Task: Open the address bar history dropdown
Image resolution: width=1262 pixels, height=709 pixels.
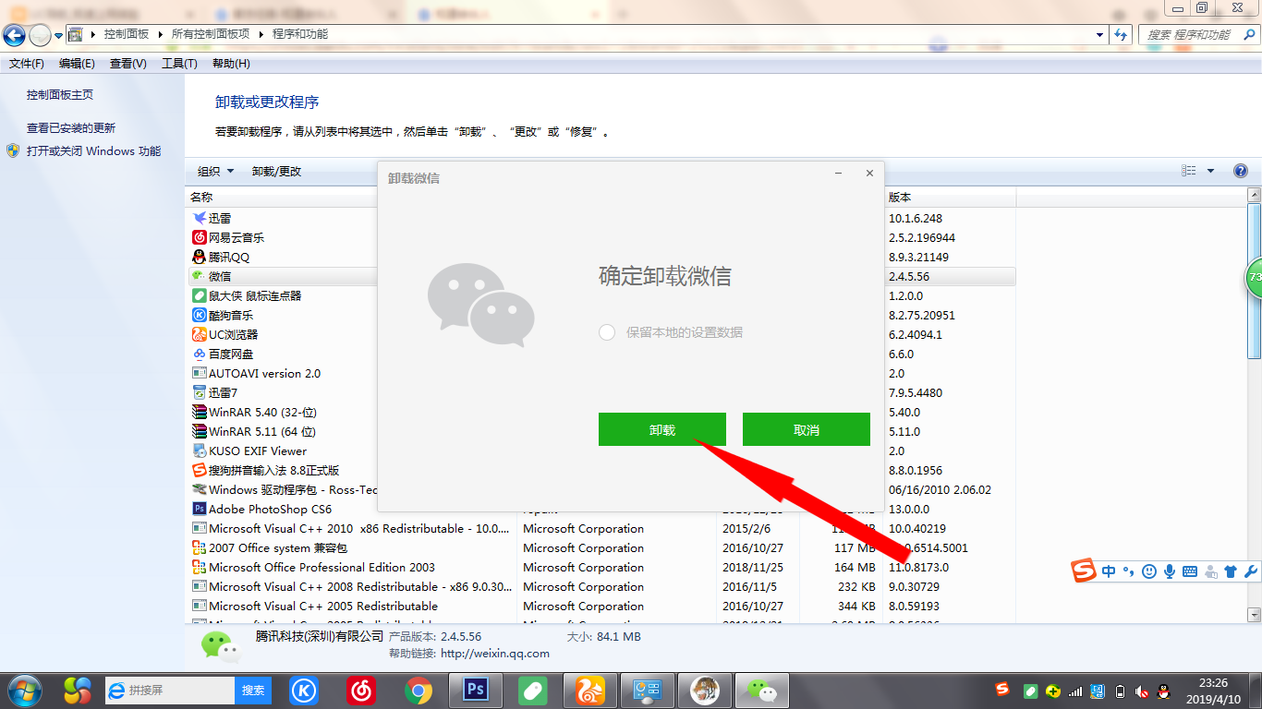Action: click(1099, 34)
